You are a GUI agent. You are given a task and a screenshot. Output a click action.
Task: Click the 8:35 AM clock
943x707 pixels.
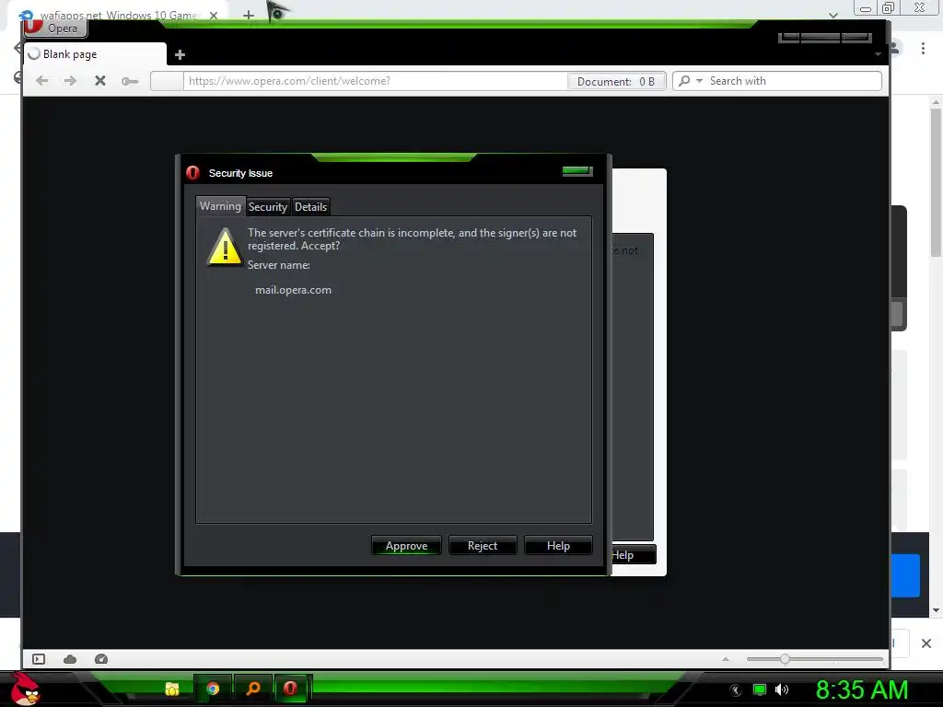point(862,690)
